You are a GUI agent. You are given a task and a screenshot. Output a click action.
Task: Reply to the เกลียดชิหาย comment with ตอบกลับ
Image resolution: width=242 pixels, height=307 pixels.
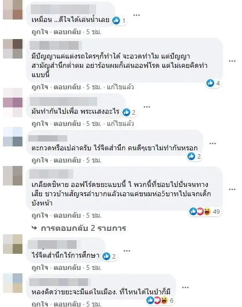pyautogui.click(x=67, y=215)
